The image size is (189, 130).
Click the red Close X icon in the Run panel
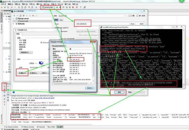pos(5,102)
